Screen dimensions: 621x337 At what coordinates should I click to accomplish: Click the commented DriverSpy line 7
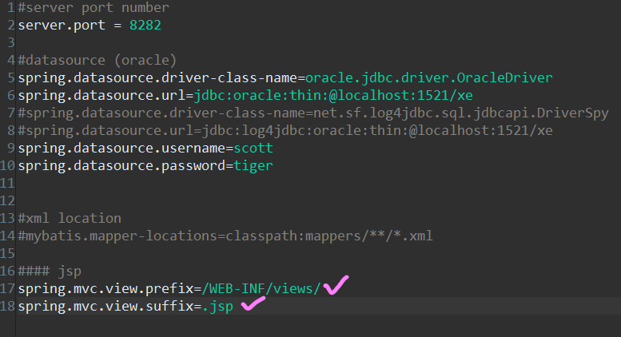pyautogui.click(x=313, y=113)
